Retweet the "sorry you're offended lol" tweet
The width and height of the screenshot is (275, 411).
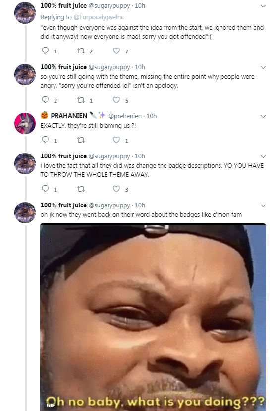point(81,100)
